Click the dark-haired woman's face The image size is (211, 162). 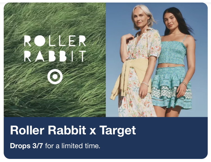[x=170, y=22]
